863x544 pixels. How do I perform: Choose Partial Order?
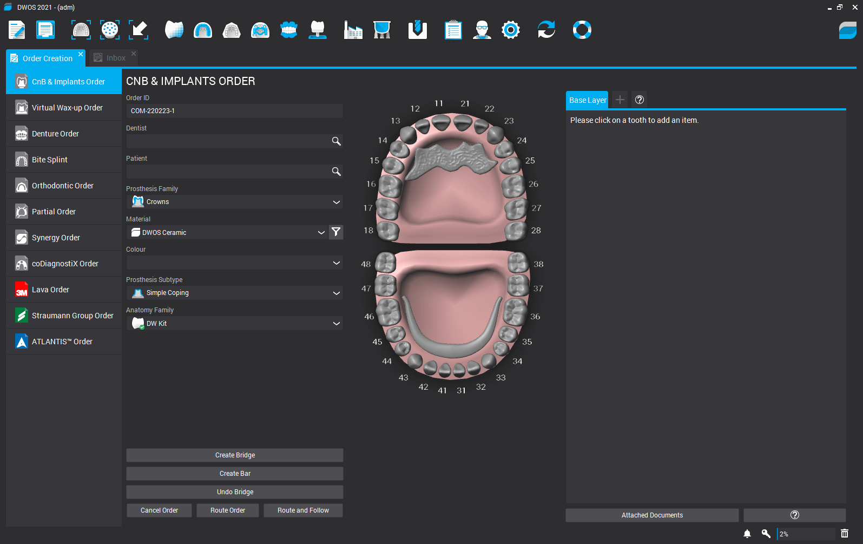tap(64, 212)
